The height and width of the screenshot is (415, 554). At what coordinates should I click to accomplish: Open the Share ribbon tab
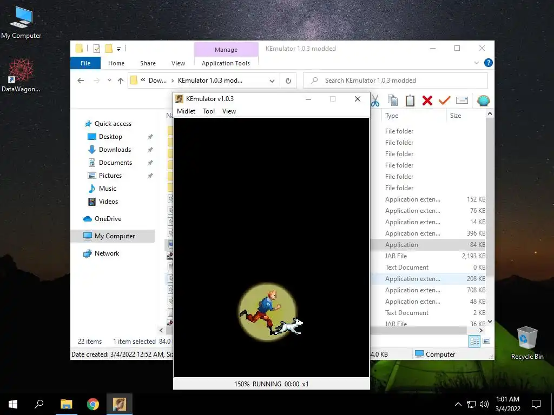(148, 63)
